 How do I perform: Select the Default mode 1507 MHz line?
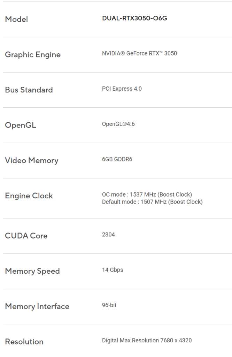(152, 202)
